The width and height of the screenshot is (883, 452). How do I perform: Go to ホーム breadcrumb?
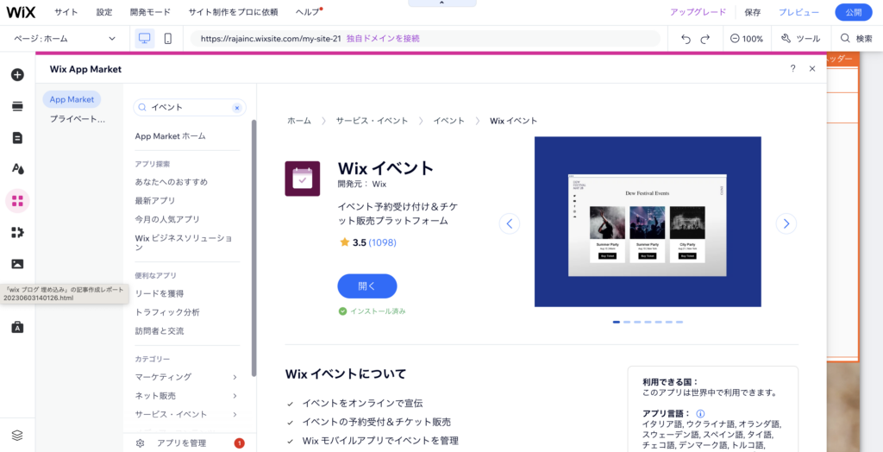(x=299, y=121)
